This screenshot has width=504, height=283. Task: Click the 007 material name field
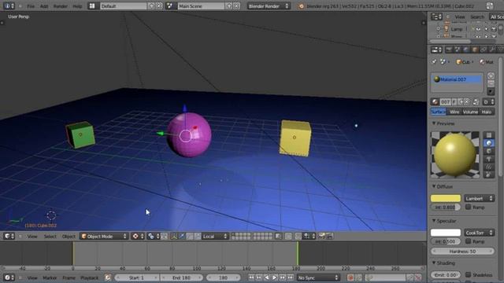click(x=445, y=102)
